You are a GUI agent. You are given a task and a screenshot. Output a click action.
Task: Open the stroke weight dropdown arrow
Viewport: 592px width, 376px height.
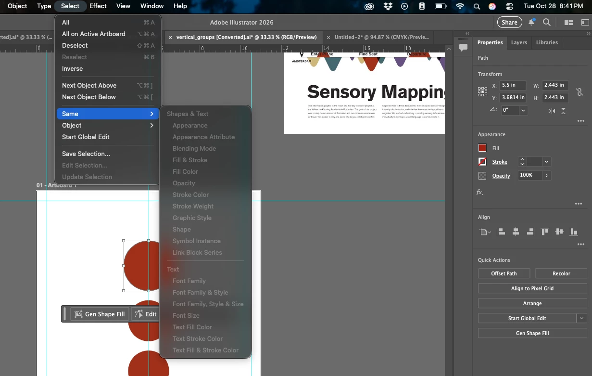coord(546,162)
